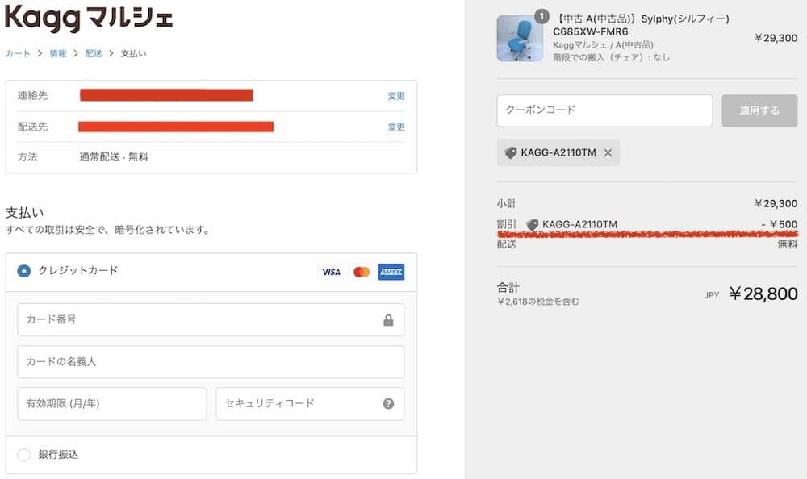This screenshot has width=807, height=479.
Task: Focus the カード番号 input field
Action: (x=211, y=320)
